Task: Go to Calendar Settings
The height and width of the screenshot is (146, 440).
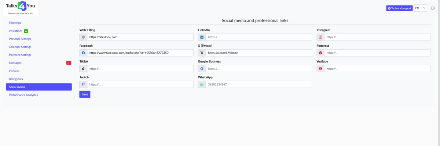Action: coord(20,47)
